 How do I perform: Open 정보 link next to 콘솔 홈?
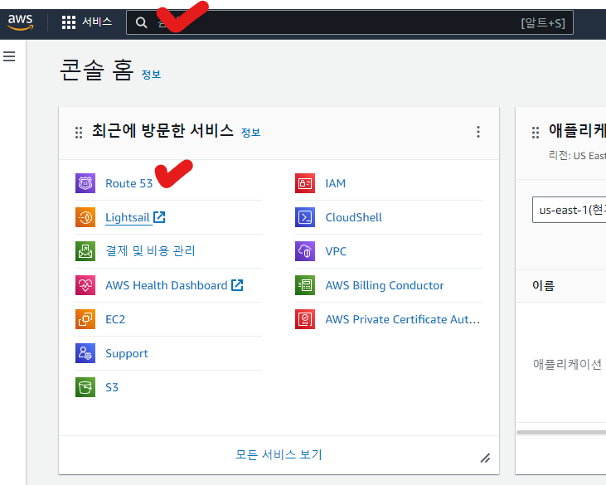[151, 74]
